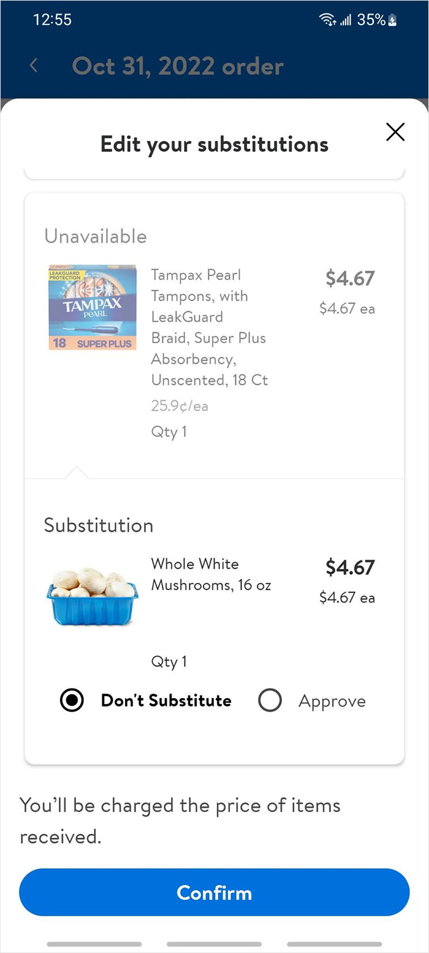Tap the Wi-Fi status icon
This screenshot has width=429, height=953.
[x=326, y=19]
